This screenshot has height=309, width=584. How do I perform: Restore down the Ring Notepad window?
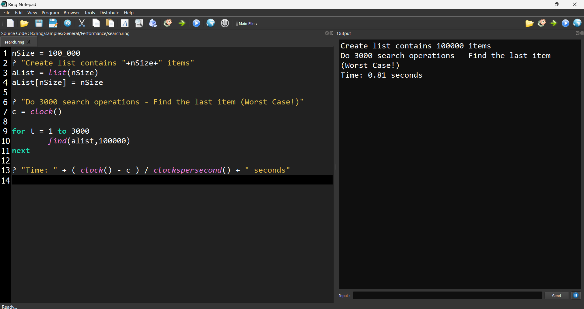(557, 4)
